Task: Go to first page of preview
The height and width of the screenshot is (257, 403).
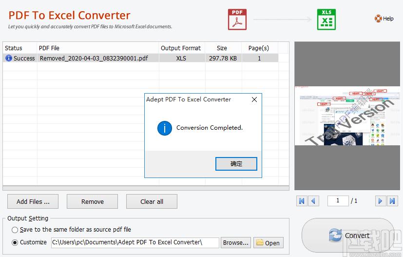Action: (x=302, y=201)
